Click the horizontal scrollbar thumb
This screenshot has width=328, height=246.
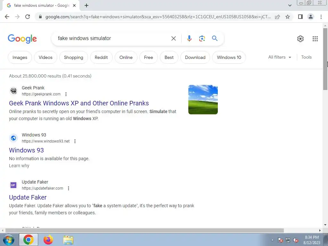[144, 231]
